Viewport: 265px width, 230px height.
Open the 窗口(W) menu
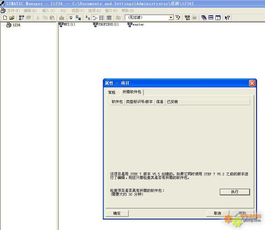[111, 11]
